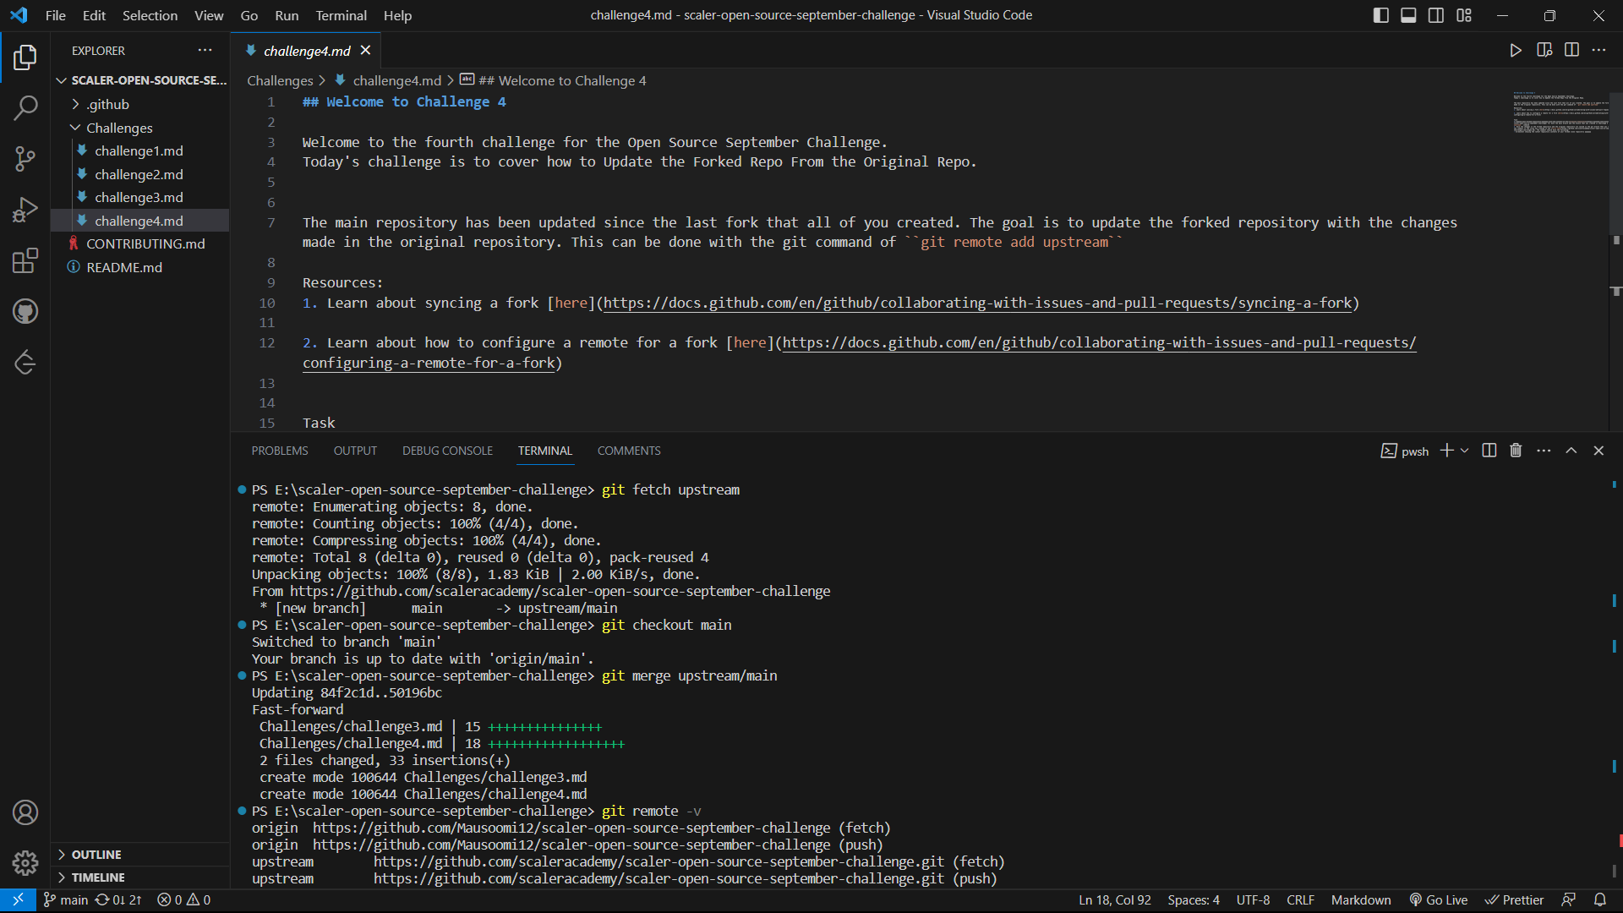
Task: Launch a new terminal instance
Action: [1447, 451]
